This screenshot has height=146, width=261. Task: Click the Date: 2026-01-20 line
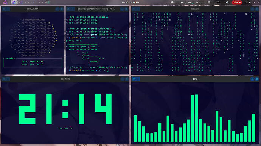click(x=33, y=61)
